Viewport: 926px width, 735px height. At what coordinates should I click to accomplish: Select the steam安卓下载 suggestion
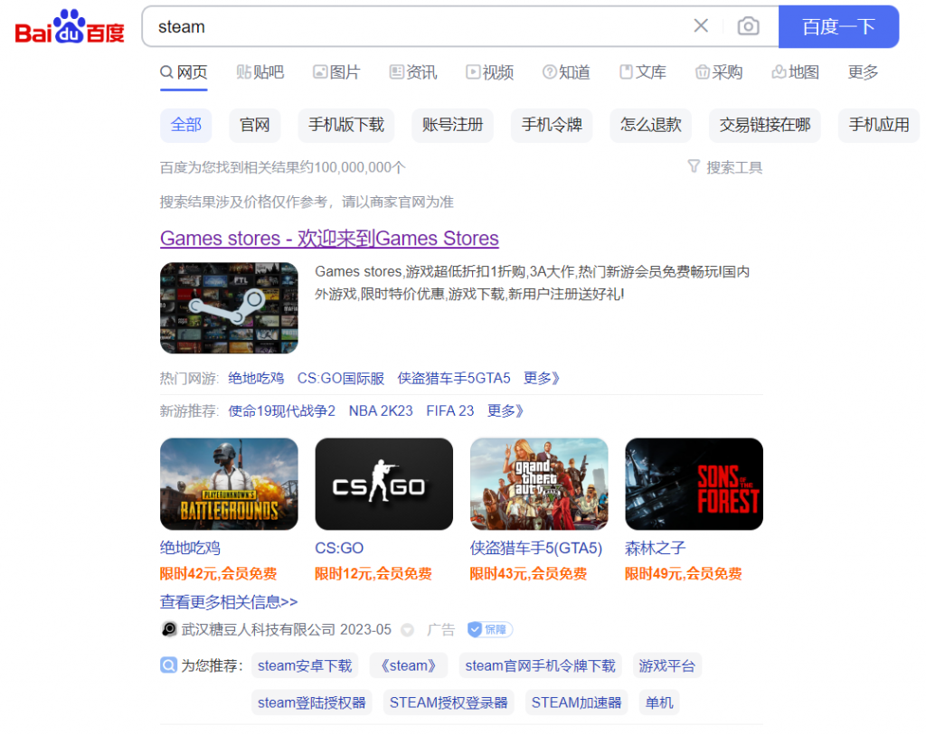(305, 666)
